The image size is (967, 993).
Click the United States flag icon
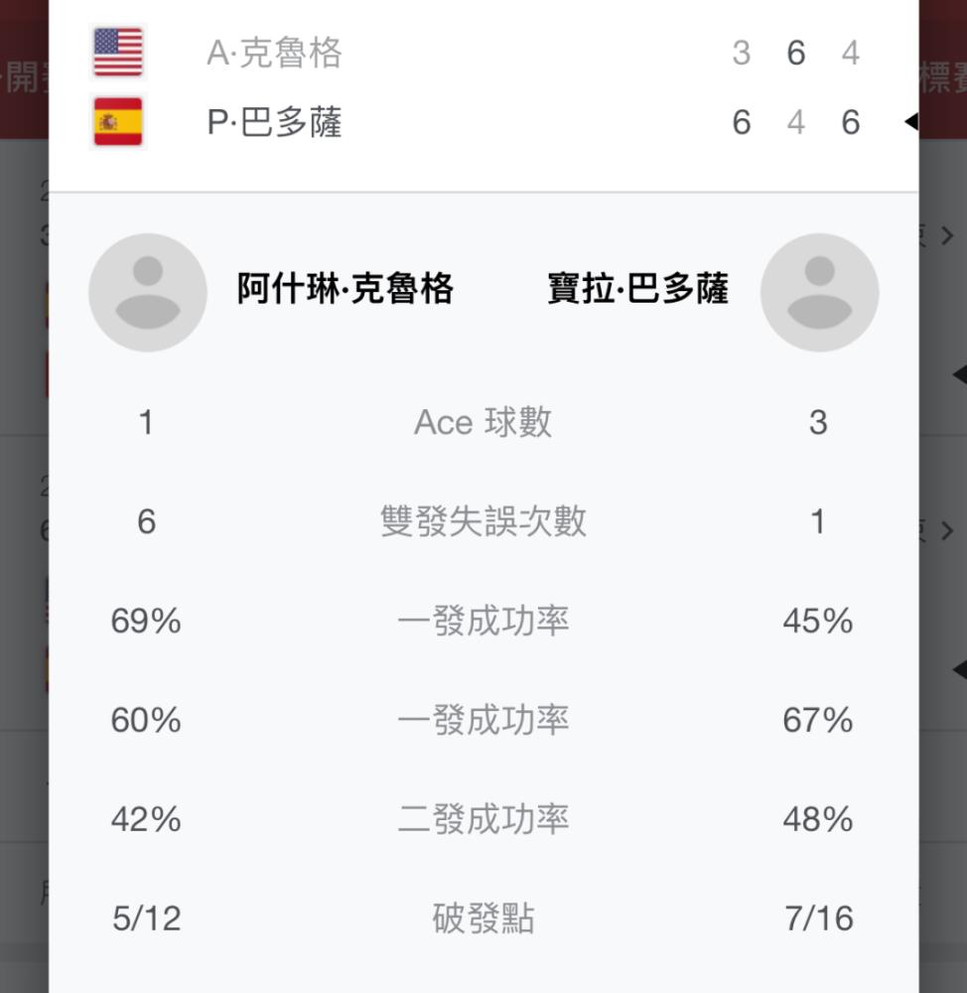click(118, 52)
